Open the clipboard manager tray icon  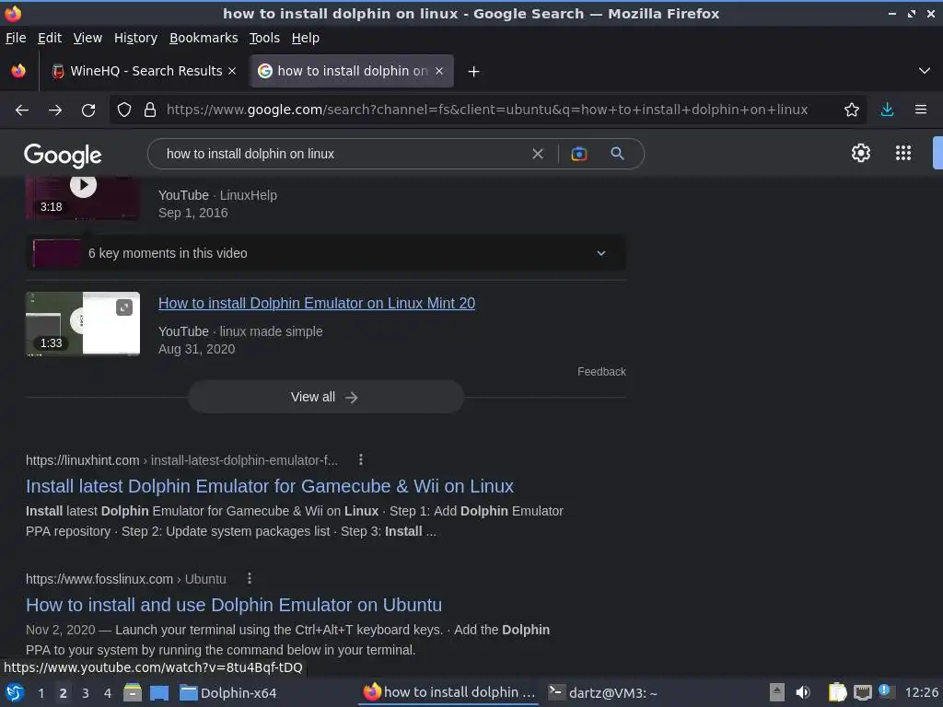coord(837,692)
